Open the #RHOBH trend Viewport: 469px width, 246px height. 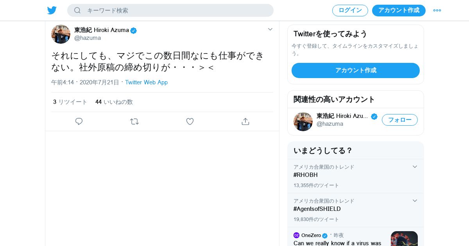(x=306, y=175)
